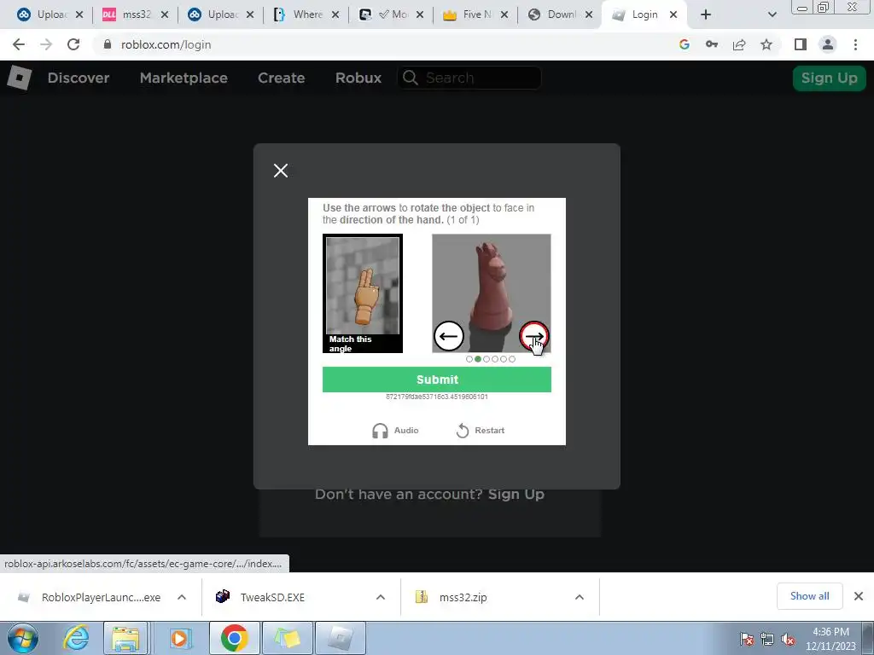
Task: Click the Google icon in the address bar
Action: [x=685, y=44]
